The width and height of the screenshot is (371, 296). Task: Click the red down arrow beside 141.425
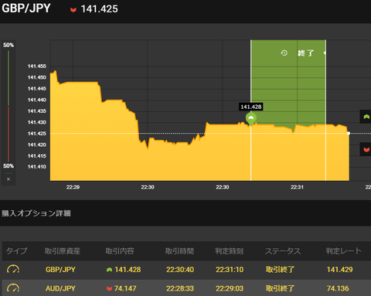tap(73, 10)
